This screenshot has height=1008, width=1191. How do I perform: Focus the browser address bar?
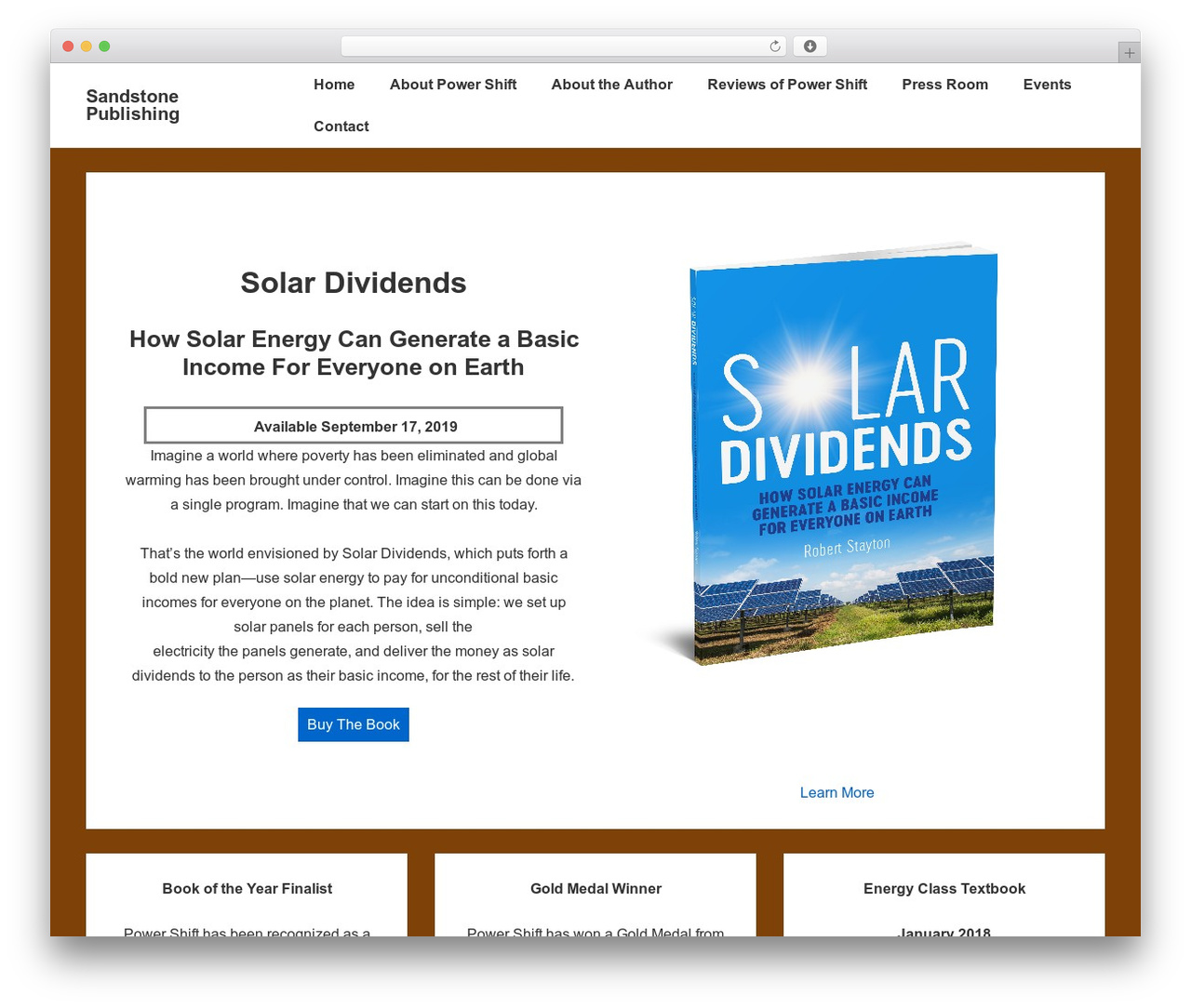click(563, 46)
